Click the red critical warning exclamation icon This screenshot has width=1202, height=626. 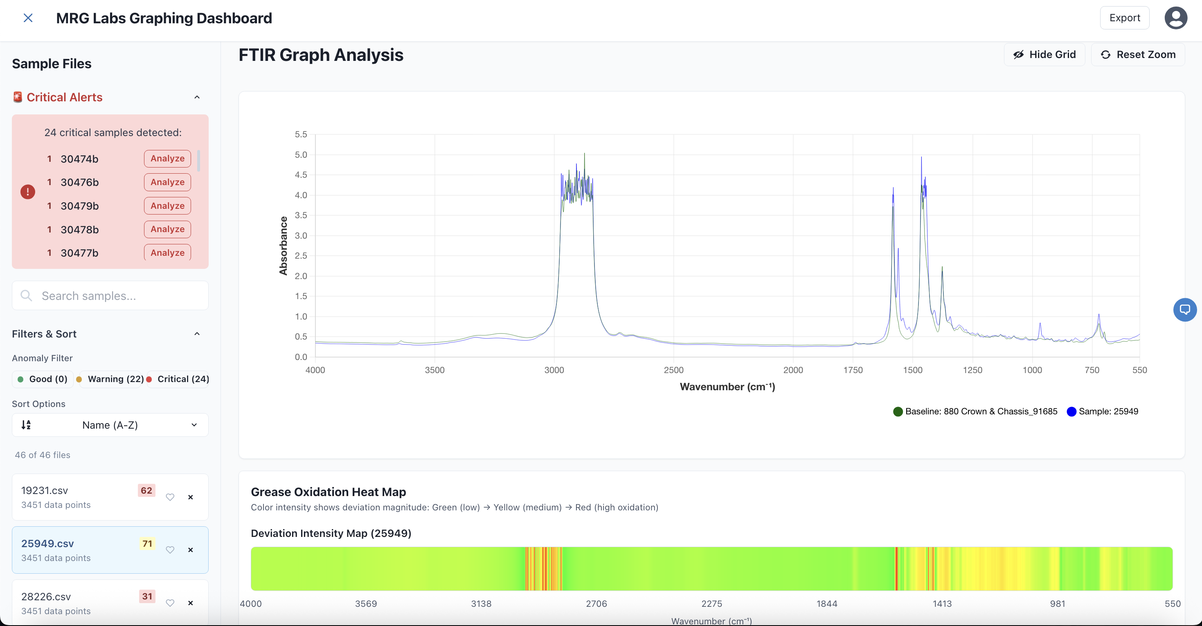[27, 192]
